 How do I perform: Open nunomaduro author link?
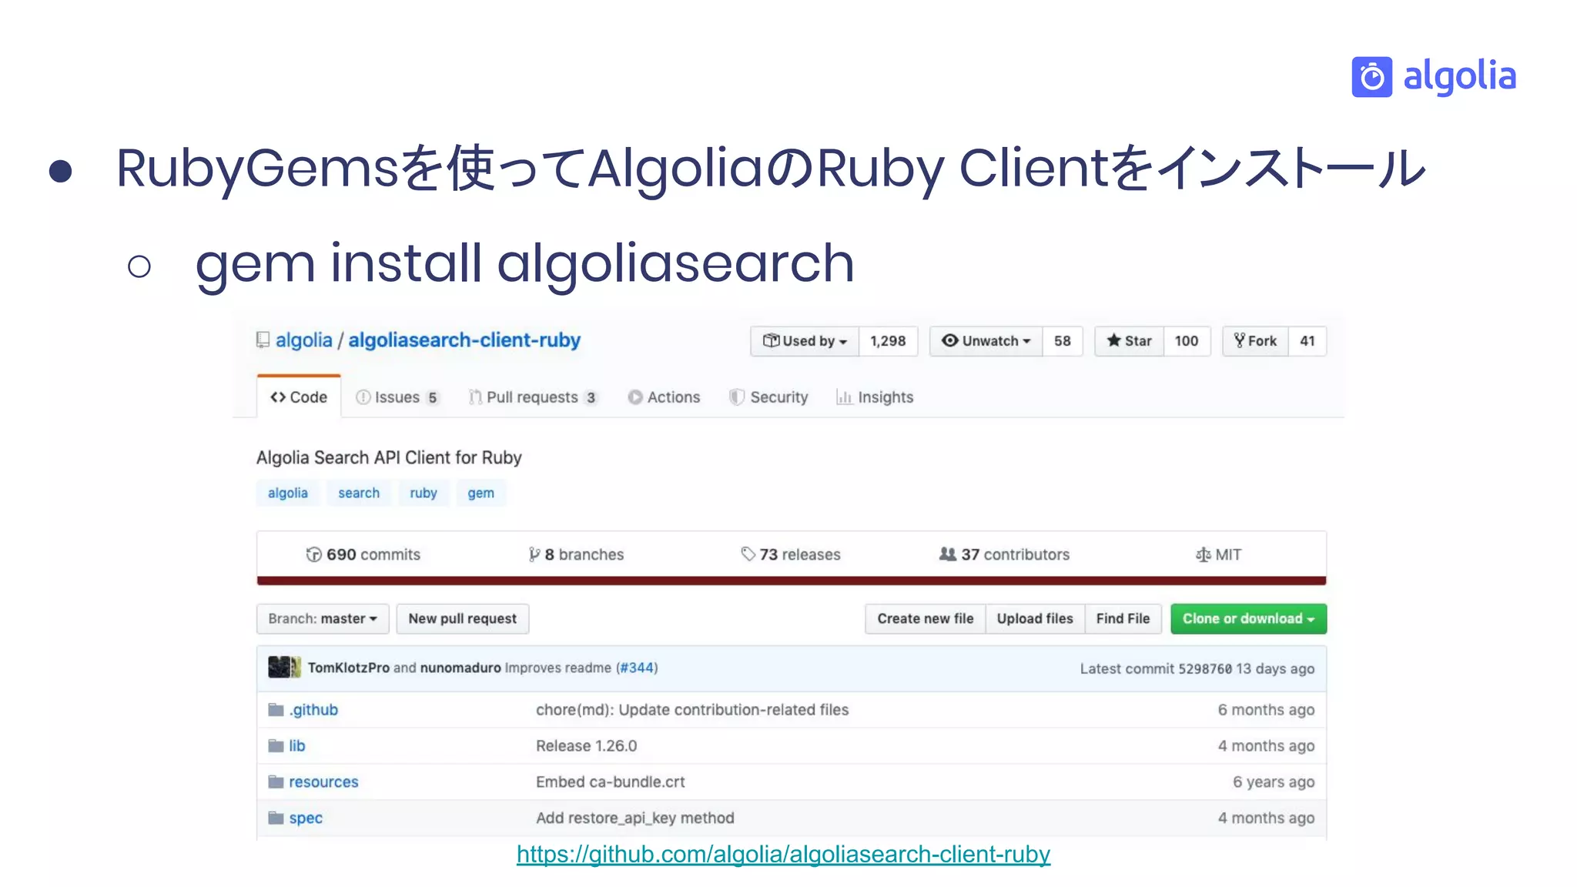click(460, 668)
